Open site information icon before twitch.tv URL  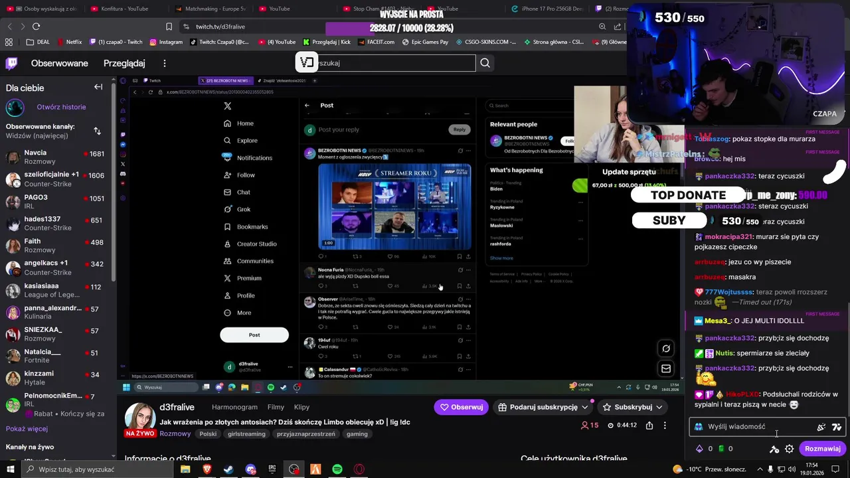186,27
